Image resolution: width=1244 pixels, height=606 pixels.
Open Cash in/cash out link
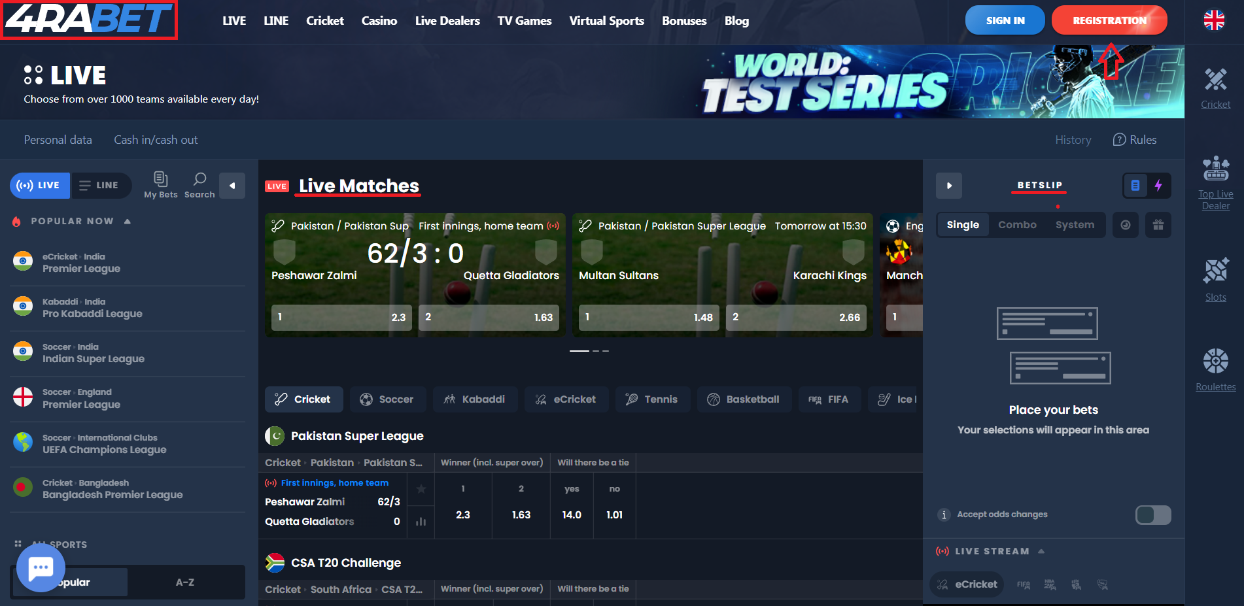(156, 140)
